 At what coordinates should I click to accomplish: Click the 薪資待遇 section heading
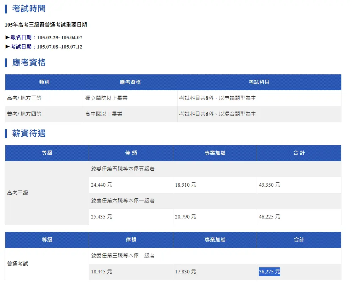(29, 134)
